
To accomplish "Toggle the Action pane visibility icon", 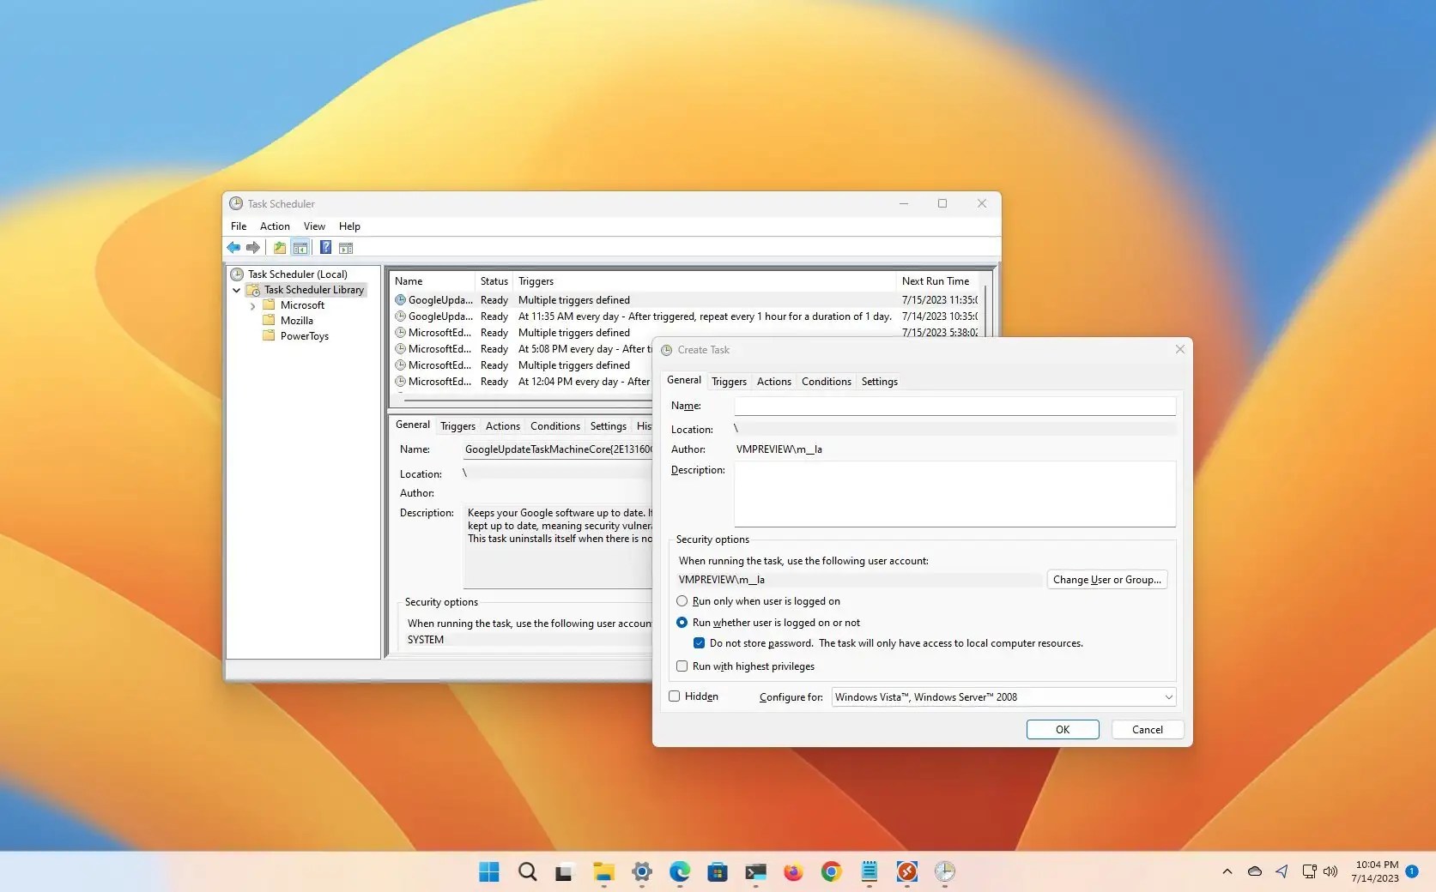I will click(346, 247).
